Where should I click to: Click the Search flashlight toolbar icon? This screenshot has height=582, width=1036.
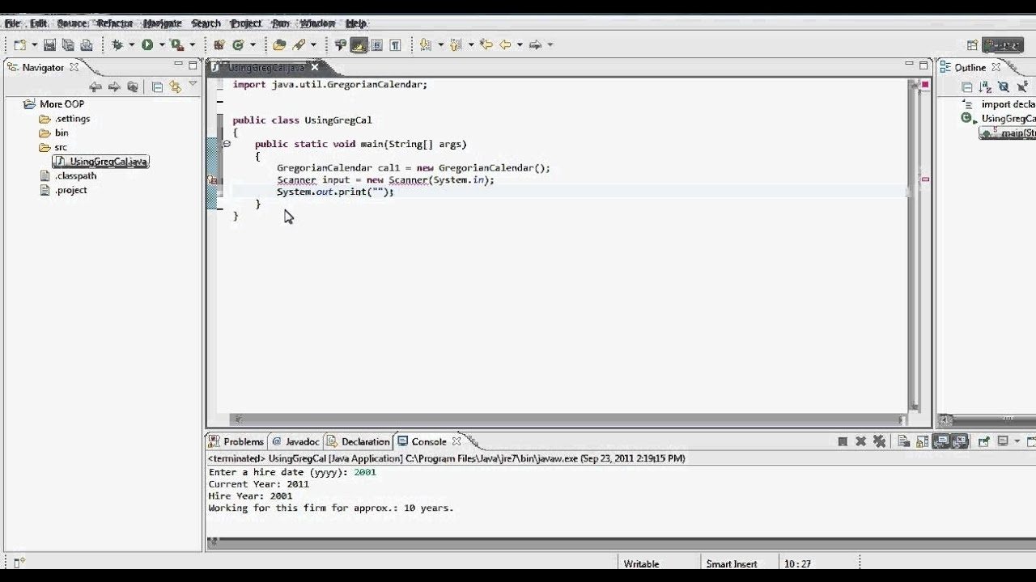(x=299, y=45)
